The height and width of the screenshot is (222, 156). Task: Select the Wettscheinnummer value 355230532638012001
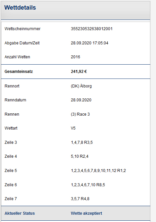pyautogui.click(x=92, y=29)
